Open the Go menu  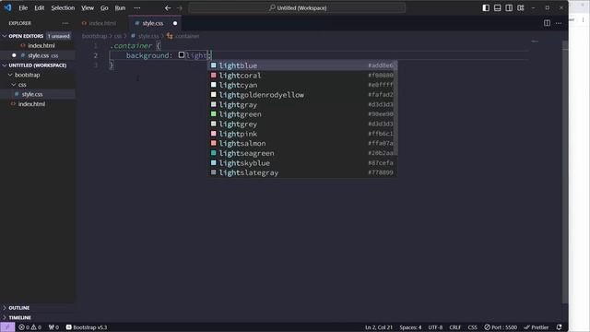point(104,8)
